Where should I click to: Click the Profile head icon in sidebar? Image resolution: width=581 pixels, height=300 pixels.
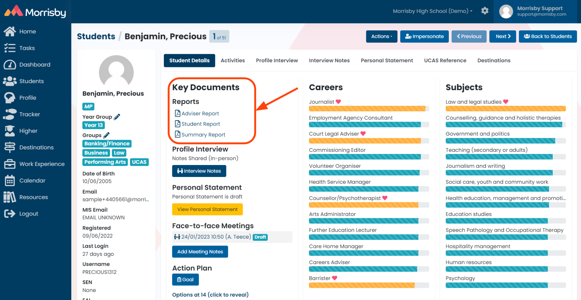[x=10, y=98]
